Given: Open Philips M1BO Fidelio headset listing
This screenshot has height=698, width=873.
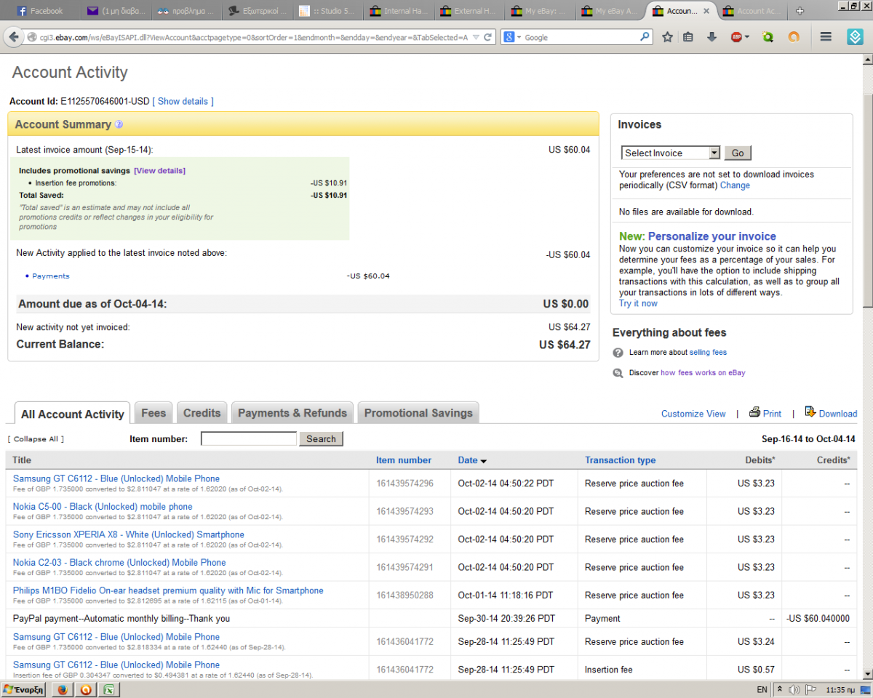Looking at the screenshot, I should click(x=168, y=590).
